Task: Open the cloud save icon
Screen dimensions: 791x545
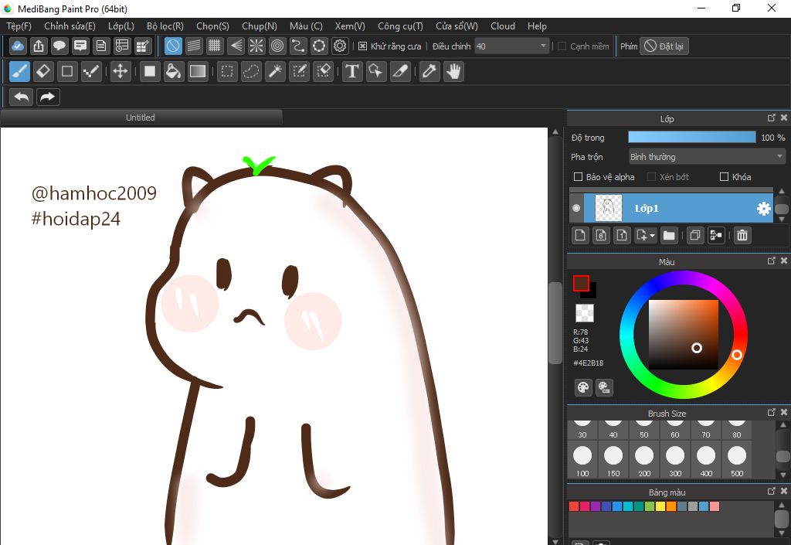Action: coord(18,46)
